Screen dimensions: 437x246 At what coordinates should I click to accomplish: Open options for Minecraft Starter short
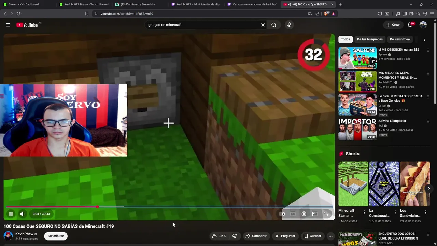click(364, 213)
